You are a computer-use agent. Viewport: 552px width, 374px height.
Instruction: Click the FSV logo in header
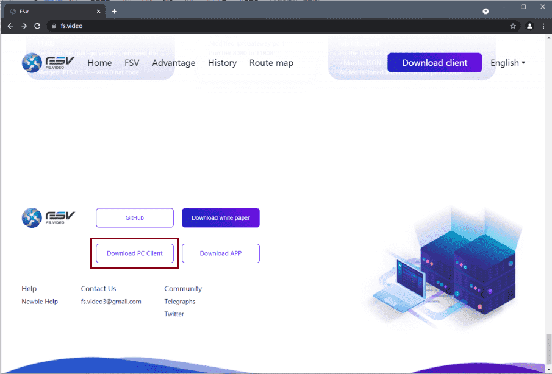48,63
